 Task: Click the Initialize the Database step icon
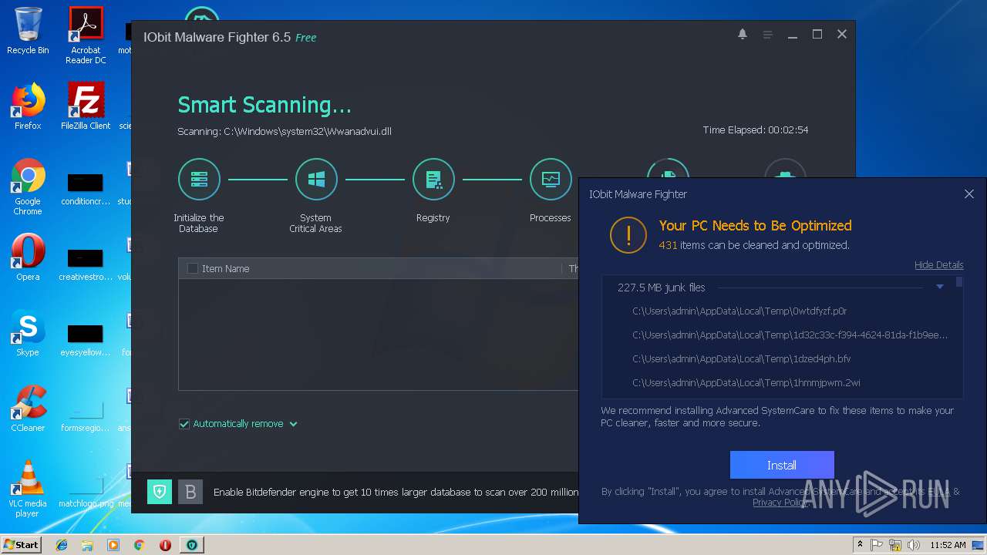(x=199, y=180)
